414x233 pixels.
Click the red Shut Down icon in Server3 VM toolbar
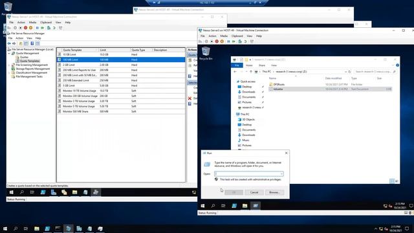pos(217,41)
